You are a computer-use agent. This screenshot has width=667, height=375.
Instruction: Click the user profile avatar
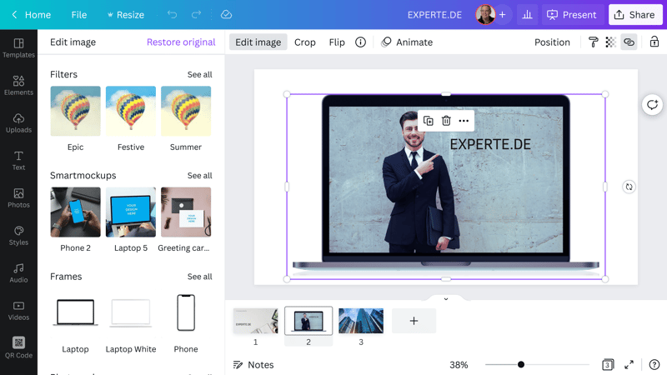(x=485, y=15)
